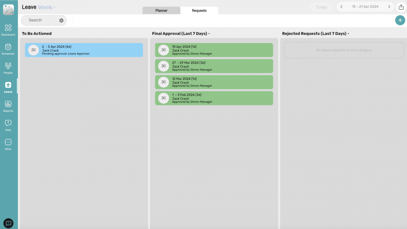Screen dimensions: 407x229
Task: Advance to the next week with the right chevron
Action: click(x=389, y=6)
